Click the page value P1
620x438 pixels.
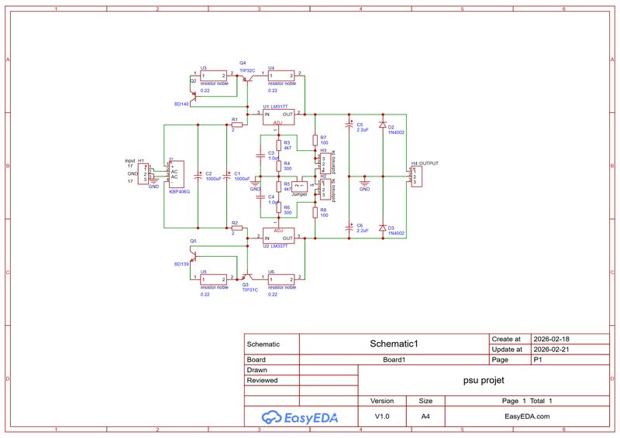pos(538,360)
